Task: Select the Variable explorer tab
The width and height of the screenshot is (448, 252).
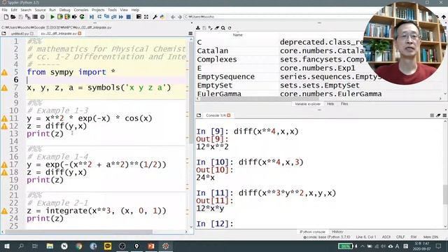Action: 308,104
